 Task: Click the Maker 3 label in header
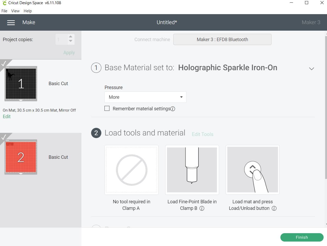[x=311, y=23]
